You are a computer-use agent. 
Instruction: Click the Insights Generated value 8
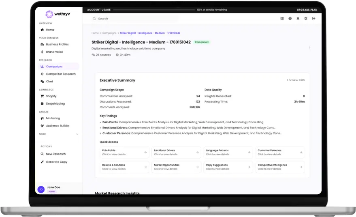304,96
